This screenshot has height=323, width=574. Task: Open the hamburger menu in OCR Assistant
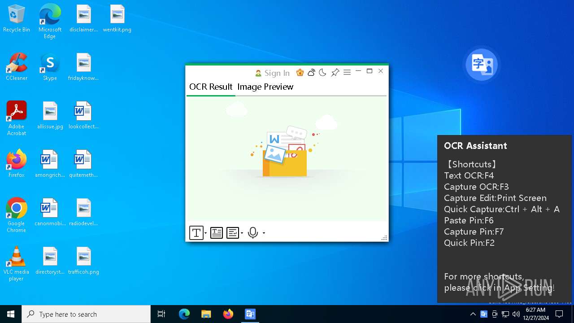coord(347,72)
